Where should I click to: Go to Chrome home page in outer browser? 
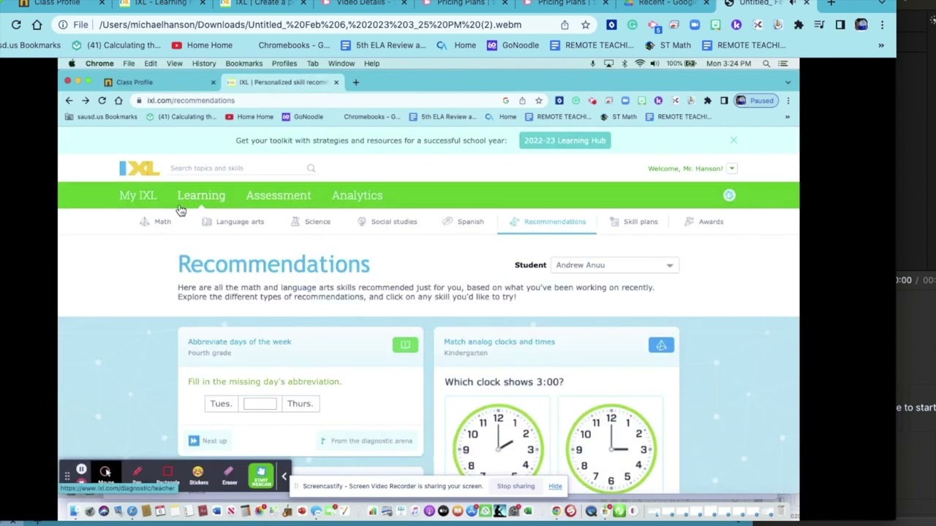pos(37,25)
